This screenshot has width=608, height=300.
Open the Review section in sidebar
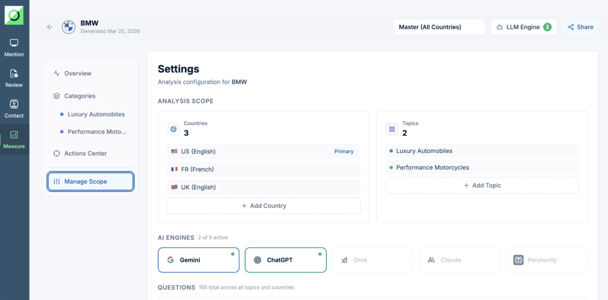14,78
